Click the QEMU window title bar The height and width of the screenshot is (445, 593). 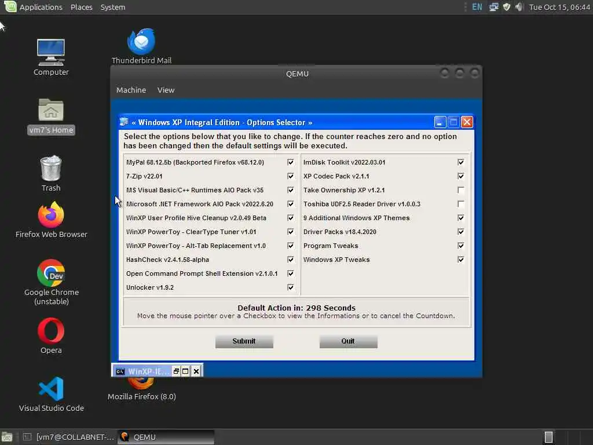coord(296,74)
